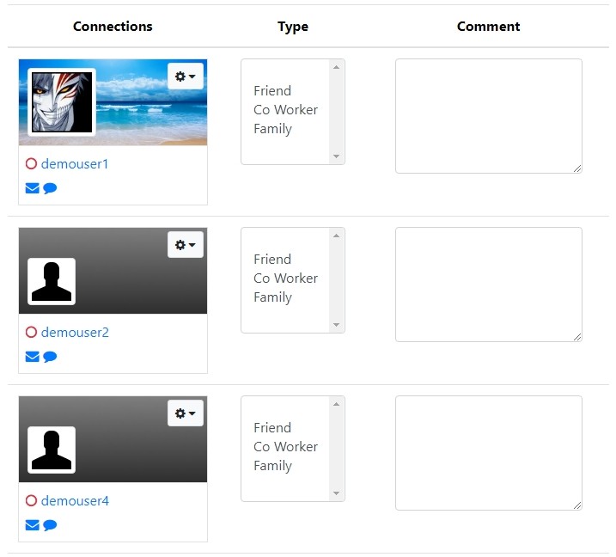This screenshot has height=557, width=616.
Task: Open the gear menu on demouser4's card
Action: tap(186, 413)
